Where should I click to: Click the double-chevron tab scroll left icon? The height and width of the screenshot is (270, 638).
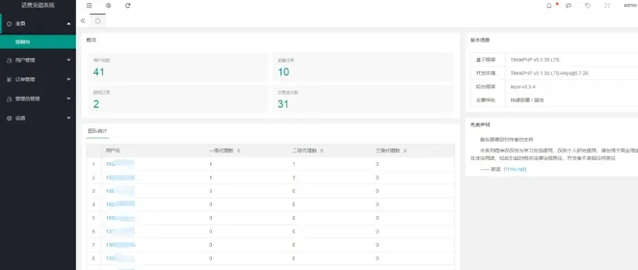tap(83, 21)
